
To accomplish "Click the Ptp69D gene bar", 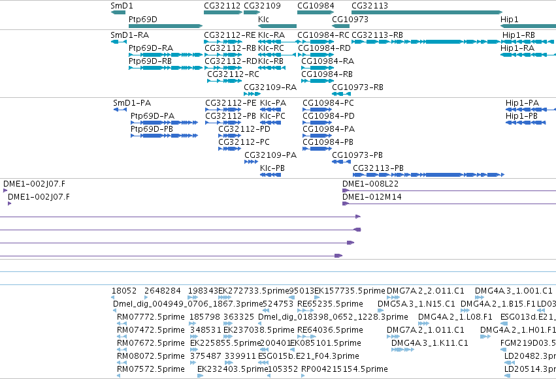I will click(165, 26).
